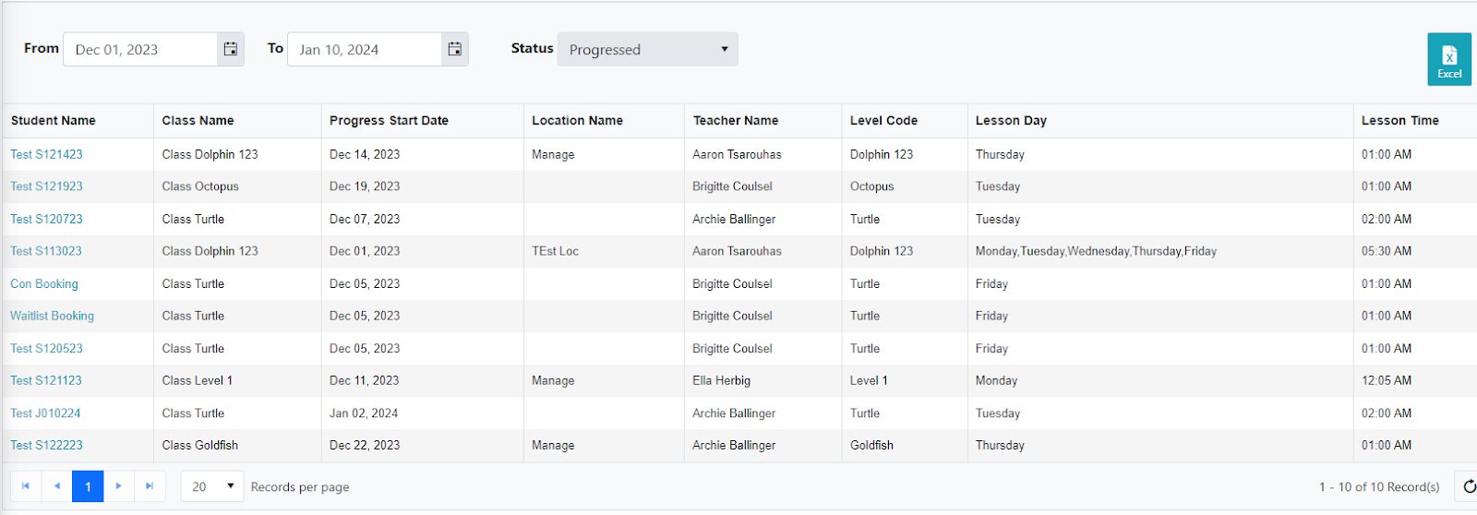The image size is (1477, 515).
Task: Sort by the Student Name column header
Action: 54,121
